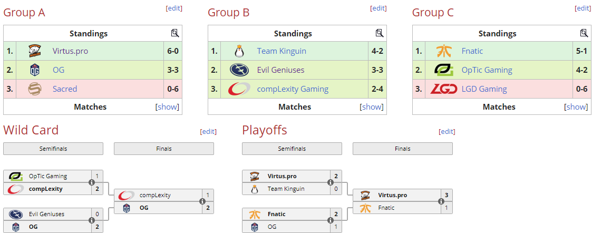Click the Team Kinguin penguin logo in standings

239,51
